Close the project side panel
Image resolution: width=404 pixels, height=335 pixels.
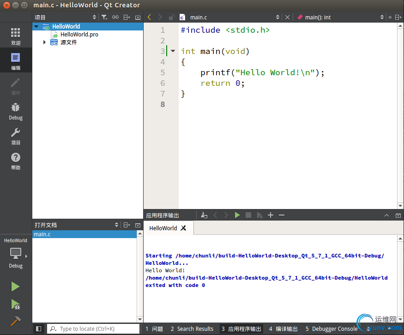[x=138, y=17]
